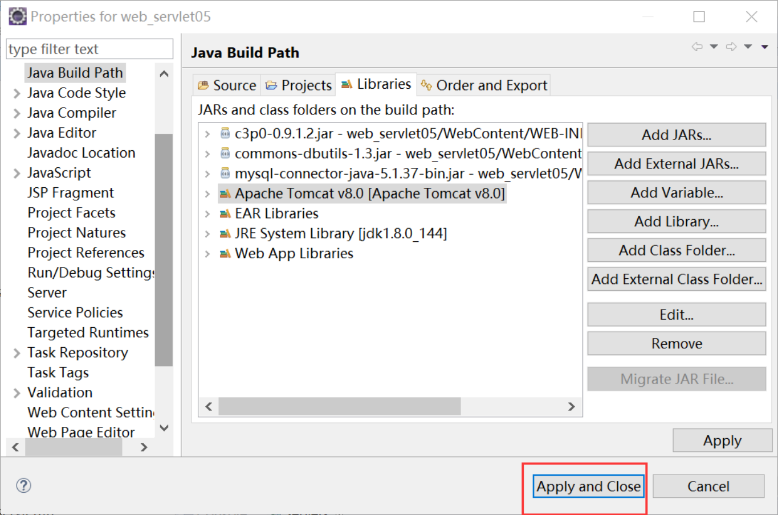This screenshot has width=778, height=515.
Task: Expand the Validation category
Action: click(17, 393)
